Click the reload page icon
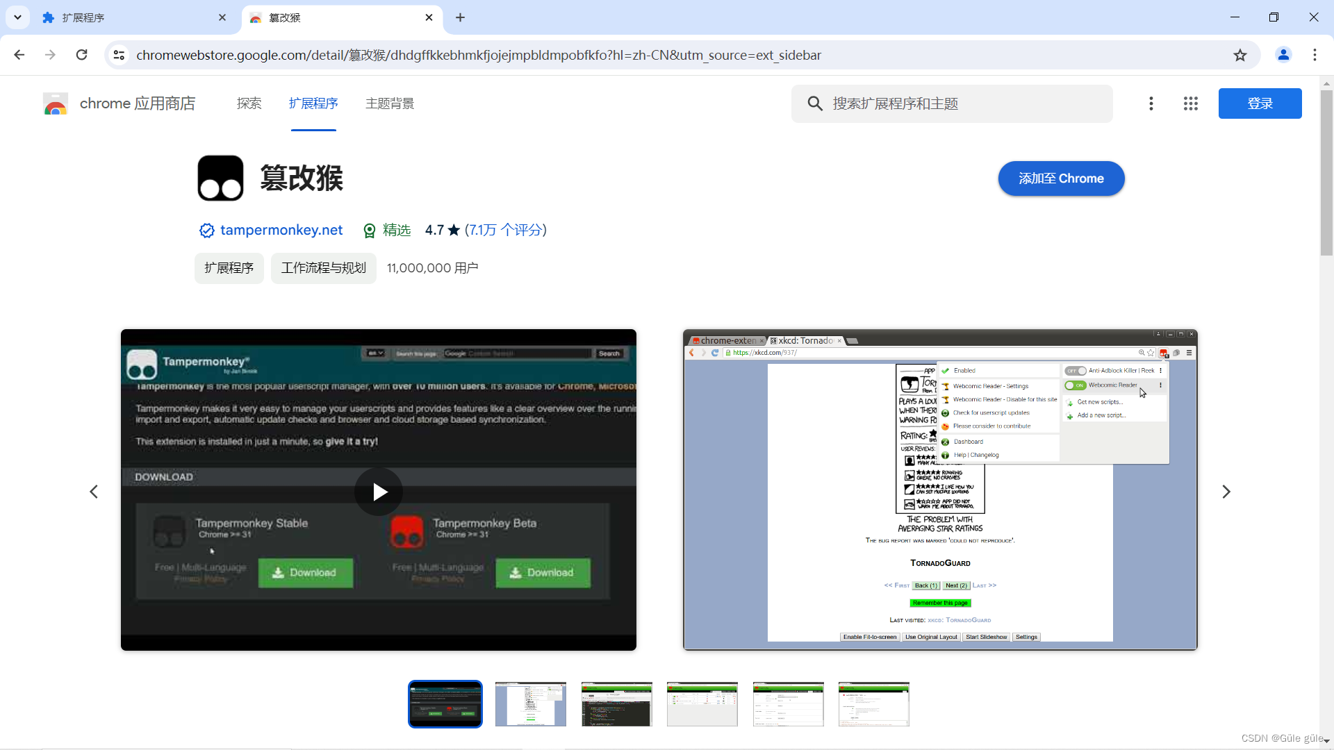The image size is (1334, 750). (x=82, y=55)
